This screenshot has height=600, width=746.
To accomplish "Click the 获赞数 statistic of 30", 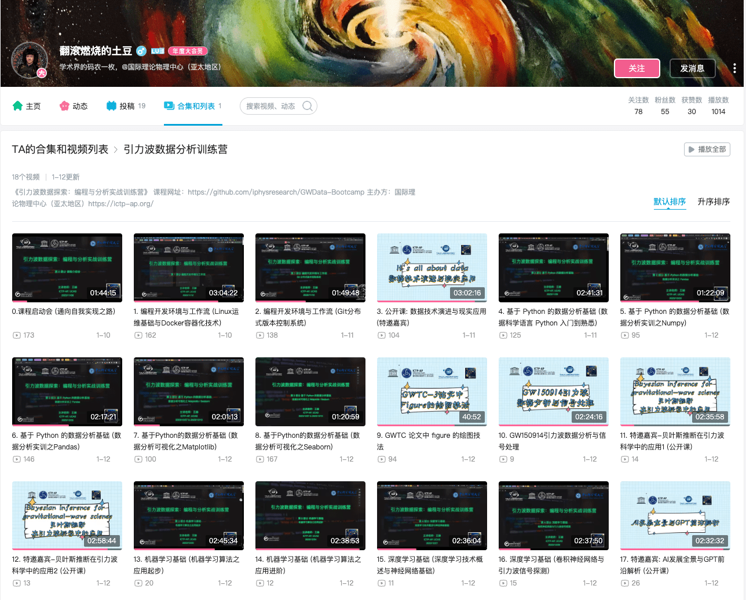I will 692,106.
